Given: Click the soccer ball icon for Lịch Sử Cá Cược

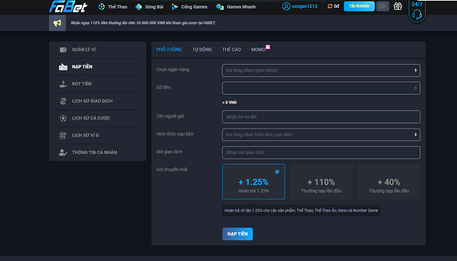Looking at the screenshot, I should pyautogui.click(x=63, y=118).
